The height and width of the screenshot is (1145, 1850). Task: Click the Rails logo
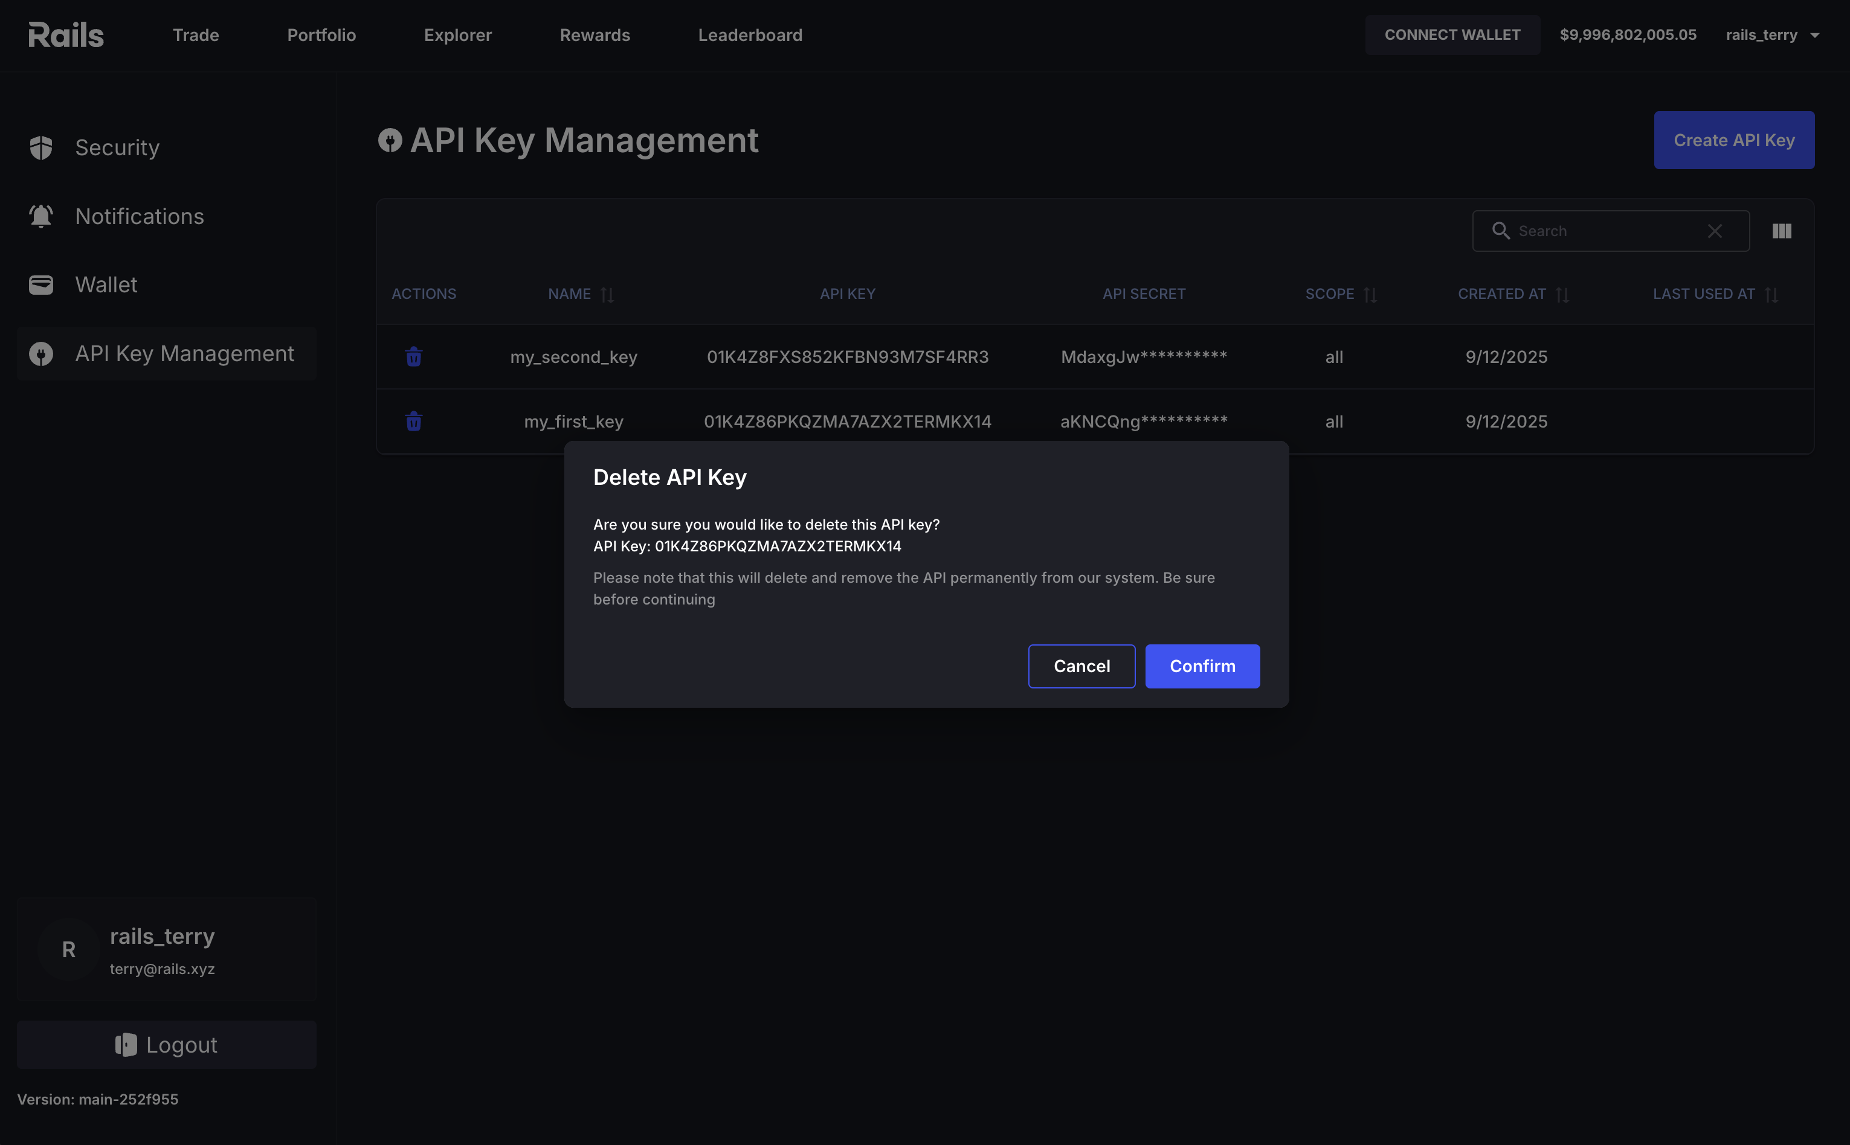pos(66,34)
